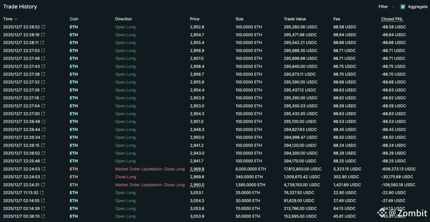Viewport: 430px width, 222px height.
Task: Open explorer icon for 00:36:10 trade
Action: pos(43,216)
